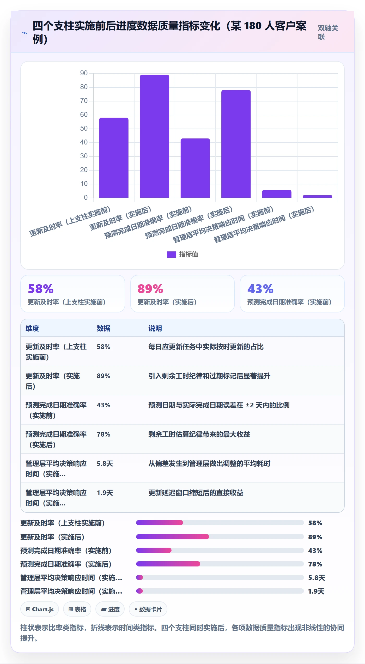Click progress label 预测完成日期准确率（实施后）

click(66, 564)
